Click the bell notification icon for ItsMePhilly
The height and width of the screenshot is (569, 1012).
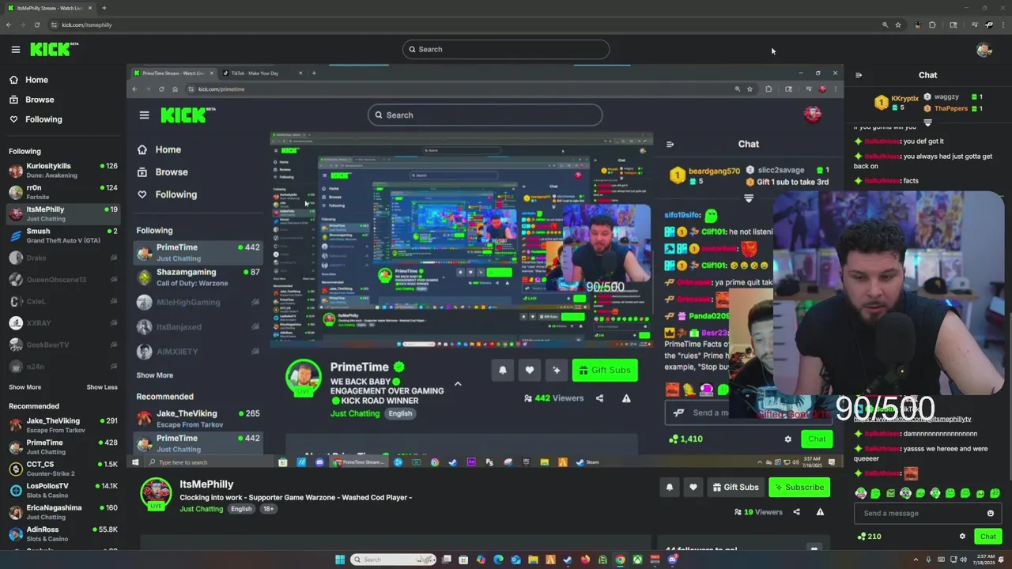pyautogui.click(x=669, y=487)
